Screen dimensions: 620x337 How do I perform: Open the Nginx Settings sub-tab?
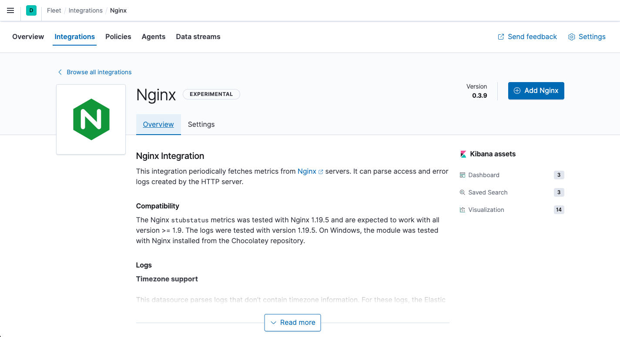click(x=201, y=124)
